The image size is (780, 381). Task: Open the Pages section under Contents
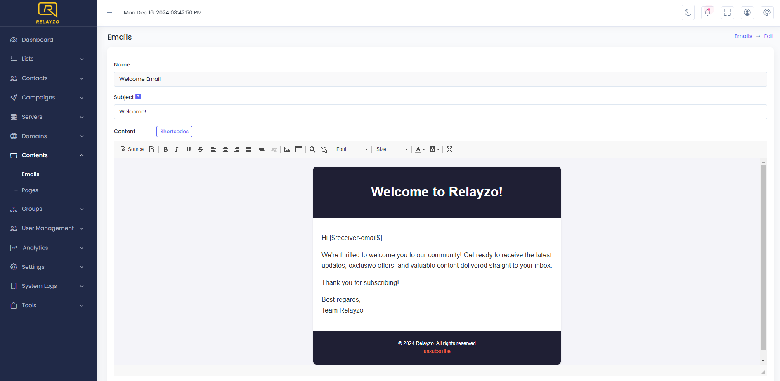30,190
